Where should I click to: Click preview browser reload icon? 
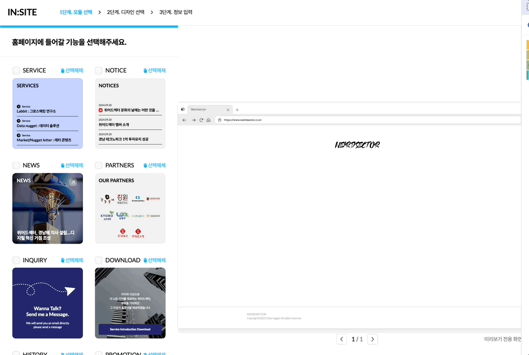pos(201,120)
